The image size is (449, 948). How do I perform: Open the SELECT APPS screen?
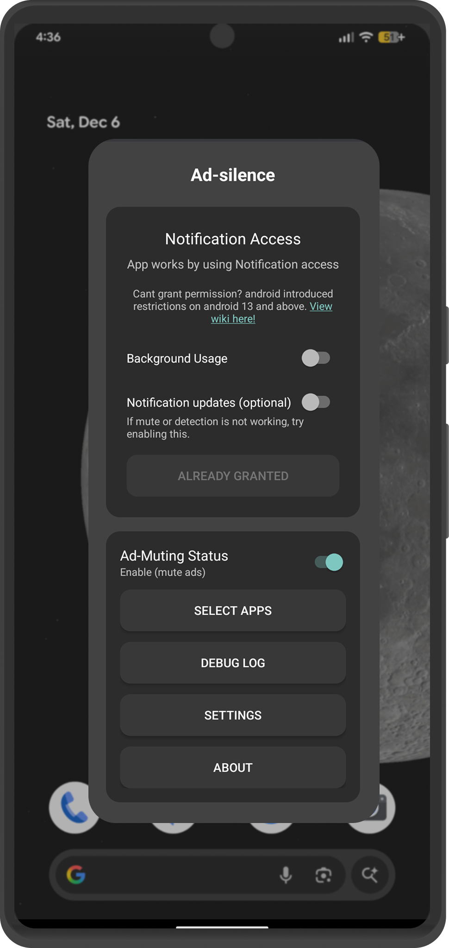233,611
